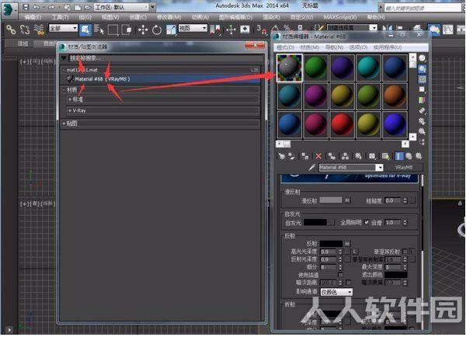
Task: Select Material #68 (VRayMtl) in browser list
Action: click(162, 79)
